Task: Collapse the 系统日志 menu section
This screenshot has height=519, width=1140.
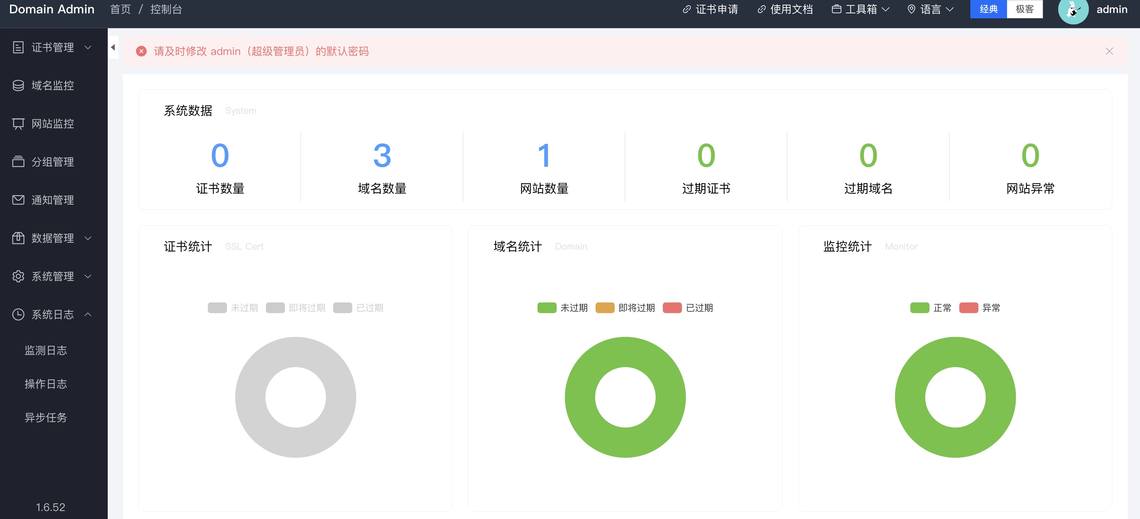Action: (x=89, y=314)
